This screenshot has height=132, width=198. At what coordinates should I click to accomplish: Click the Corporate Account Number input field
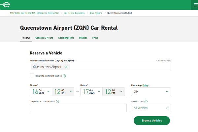click(78, 108)
